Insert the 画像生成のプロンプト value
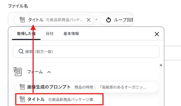Viewport: 181px width, 106px height. point(86,87)
